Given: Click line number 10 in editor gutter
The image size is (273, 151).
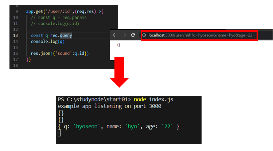Looking at the screenshot, I should coord(16,18).
